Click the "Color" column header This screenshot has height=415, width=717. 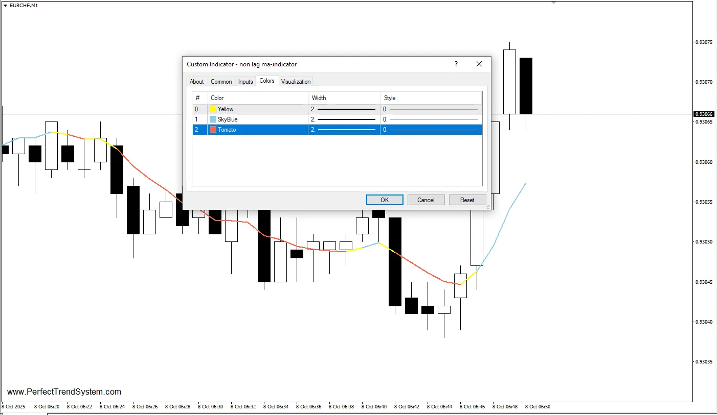click(x=258, y=98)
